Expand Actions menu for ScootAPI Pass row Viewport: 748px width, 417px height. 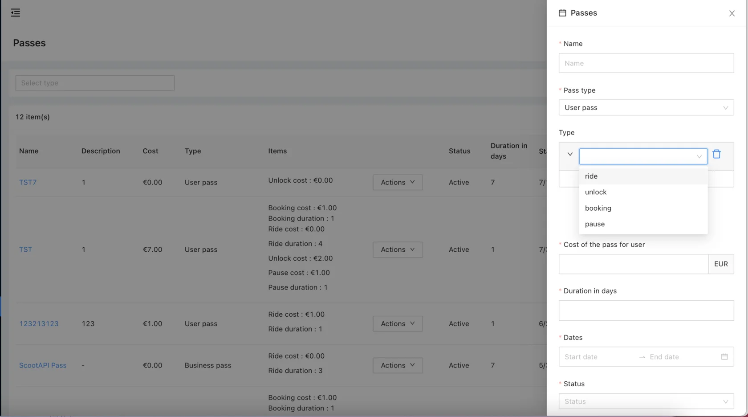pyautogui.click(x=398, y=365)
